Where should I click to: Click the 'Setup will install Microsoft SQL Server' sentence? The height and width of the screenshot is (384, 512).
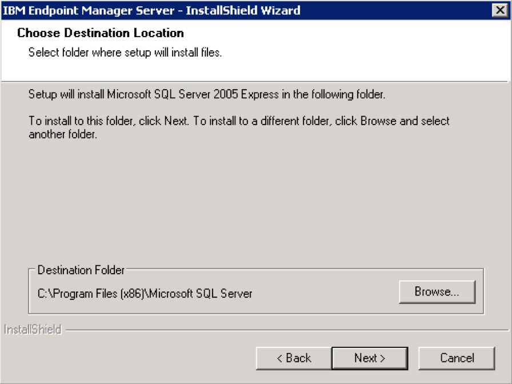click(x=206, y=94)
